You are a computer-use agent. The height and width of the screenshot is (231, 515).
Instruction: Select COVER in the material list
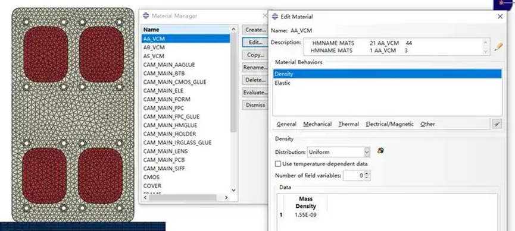coord(186,186)
